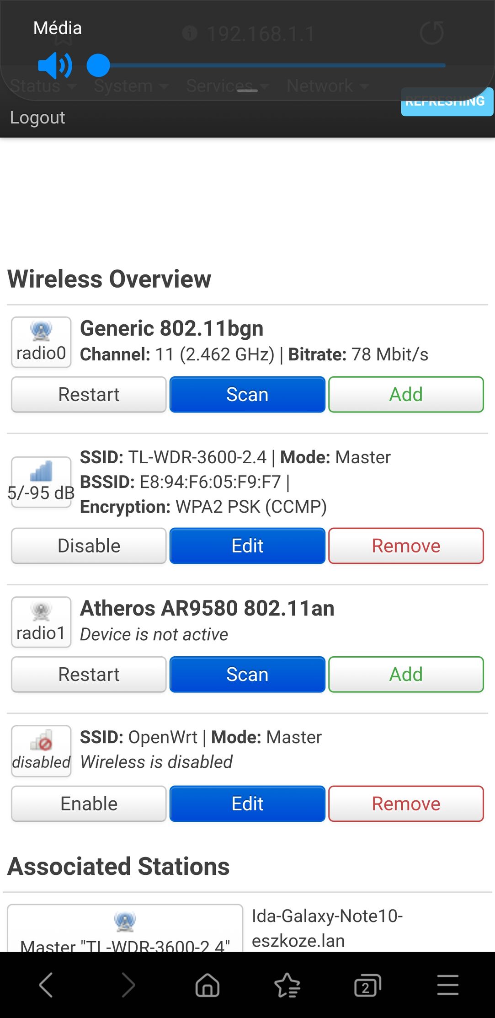Viewport: 495px width, 1018px height.
Task: Open browser home page icon
Action: pos(208,985)
